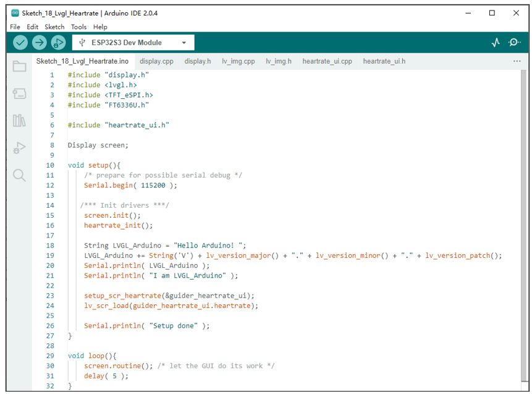The height and width of the screenshot is (394, 532).
Task: Open the Serial Monitor
Action: tap(514, 42)
